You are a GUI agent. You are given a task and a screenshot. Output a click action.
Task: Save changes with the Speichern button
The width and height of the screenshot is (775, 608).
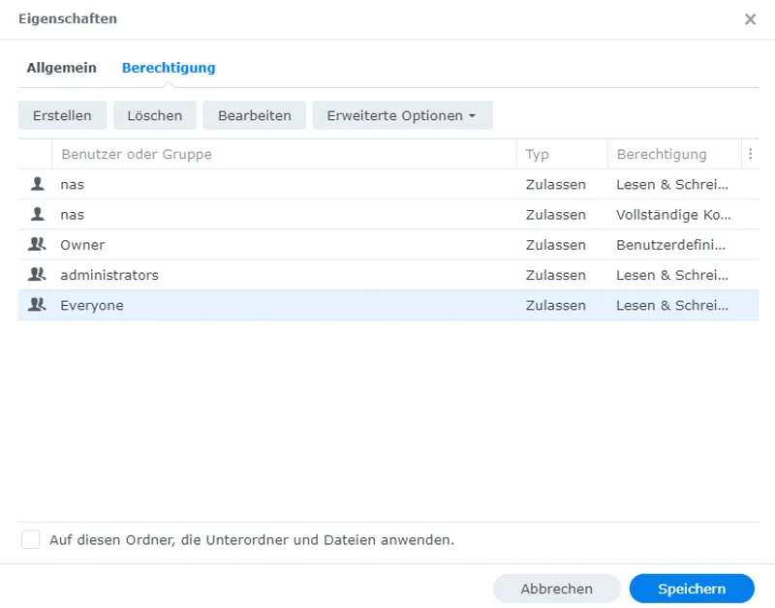click(x=692, y=588)
